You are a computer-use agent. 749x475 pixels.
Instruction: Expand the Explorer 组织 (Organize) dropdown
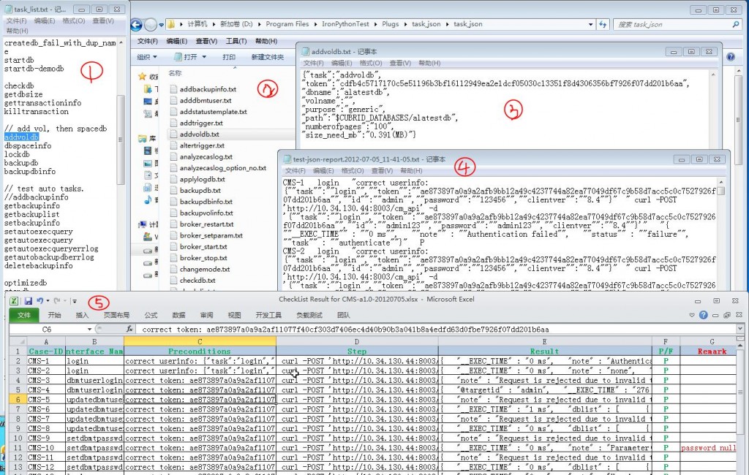point(146,57)
